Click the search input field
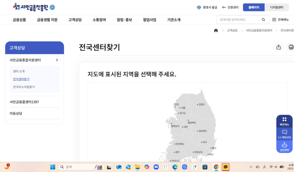294x172 pixels. pyautogui.click(x=235, y=20)
